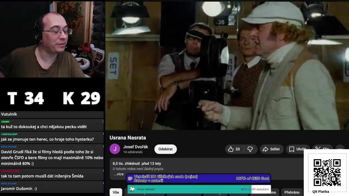Click the '14 odběratelů' subscriber count

click(x=133, y=152)
